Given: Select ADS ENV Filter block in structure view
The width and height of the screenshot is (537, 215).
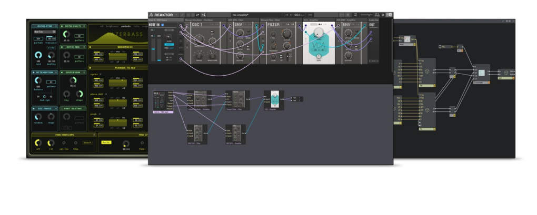Looking at the screenshot, I should tap(197, 134).
